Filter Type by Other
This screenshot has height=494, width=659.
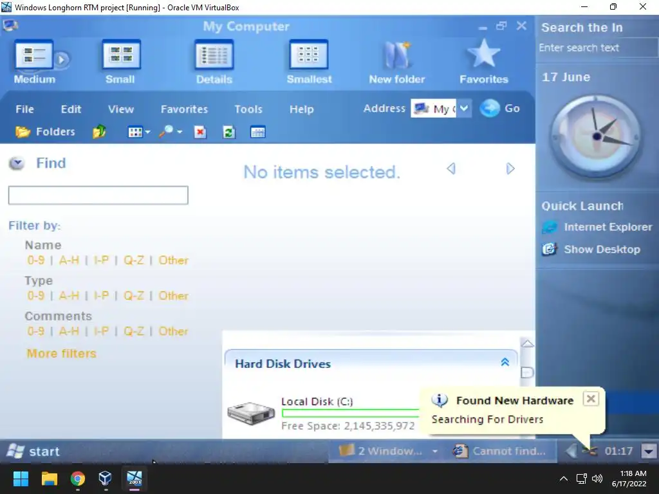click(173, 296)
